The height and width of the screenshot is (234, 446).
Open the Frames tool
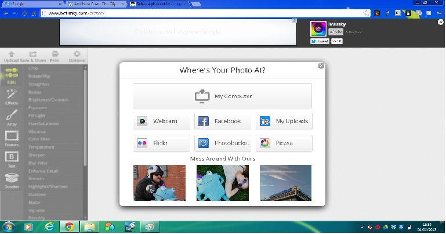[x=12, y=138]
